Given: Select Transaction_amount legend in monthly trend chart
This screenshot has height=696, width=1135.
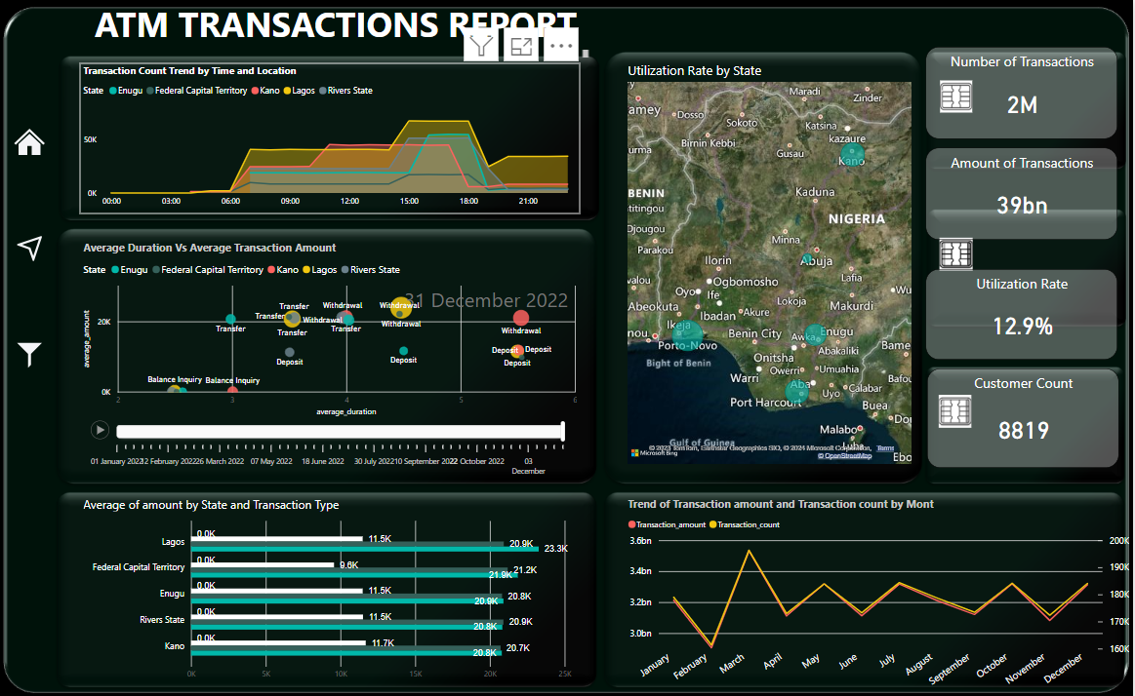Looking at the screenshot, I should 669,524.
